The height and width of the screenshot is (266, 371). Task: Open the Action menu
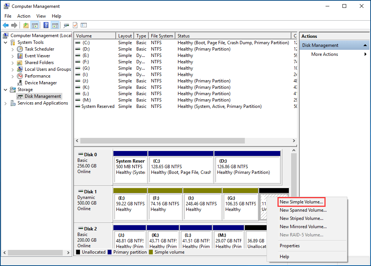(x=24, y=16)
